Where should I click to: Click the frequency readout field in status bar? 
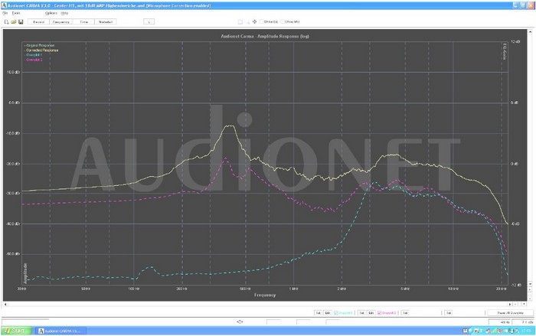tap(500, 322)
